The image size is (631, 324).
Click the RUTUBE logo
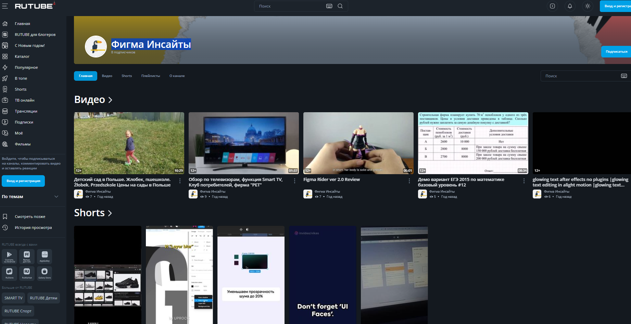point(34,6)
